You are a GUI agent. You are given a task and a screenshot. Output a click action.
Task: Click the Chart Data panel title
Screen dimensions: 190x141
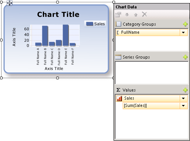pos(126,7)
